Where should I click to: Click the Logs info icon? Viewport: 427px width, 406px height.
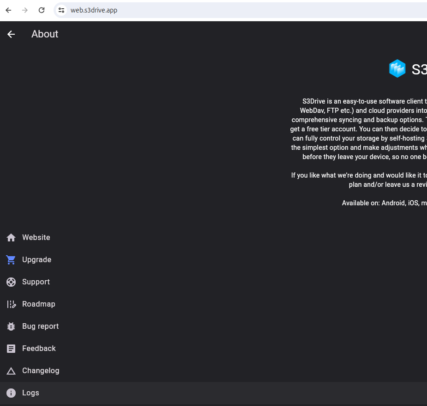click(11, 393)
